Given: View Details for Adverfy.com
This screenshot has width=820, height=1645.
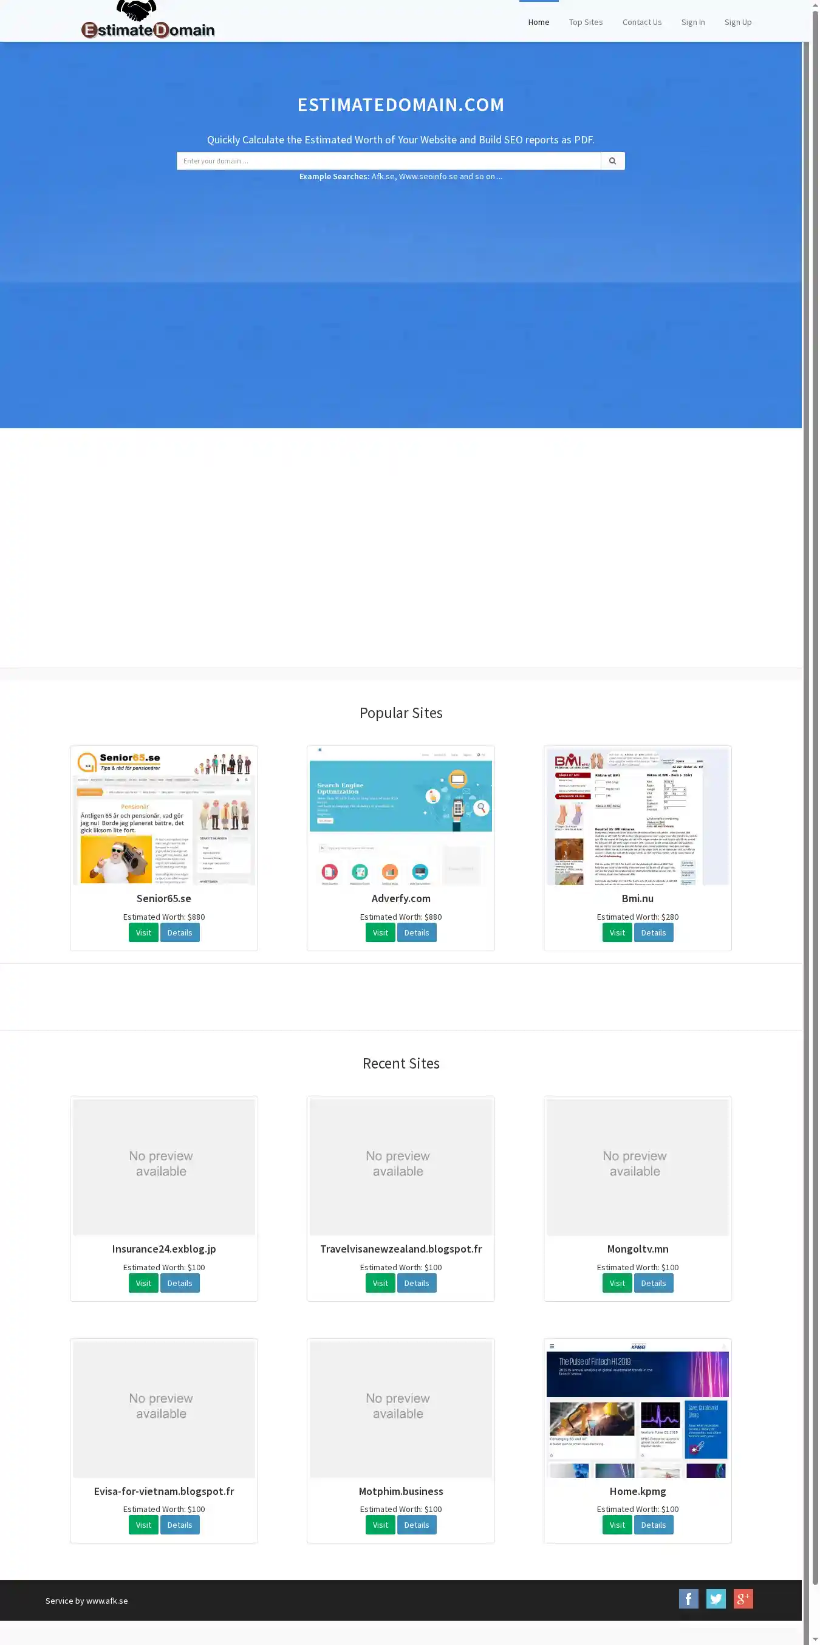Looking at the screenshot, I should tap(417, 932).
